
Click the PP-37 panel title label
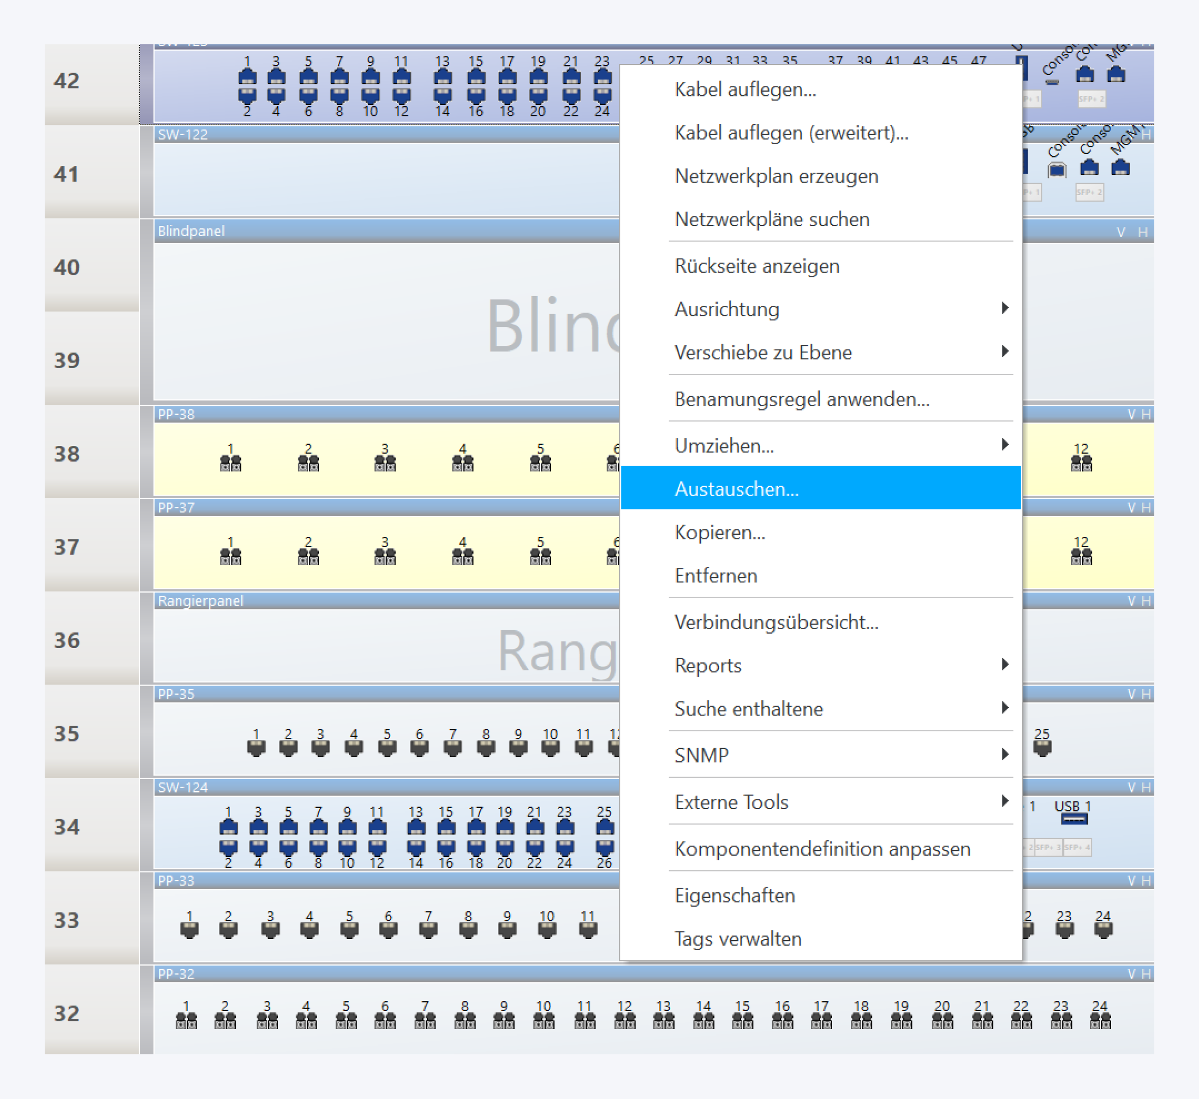pyautogui.click(x=176, y=507)
